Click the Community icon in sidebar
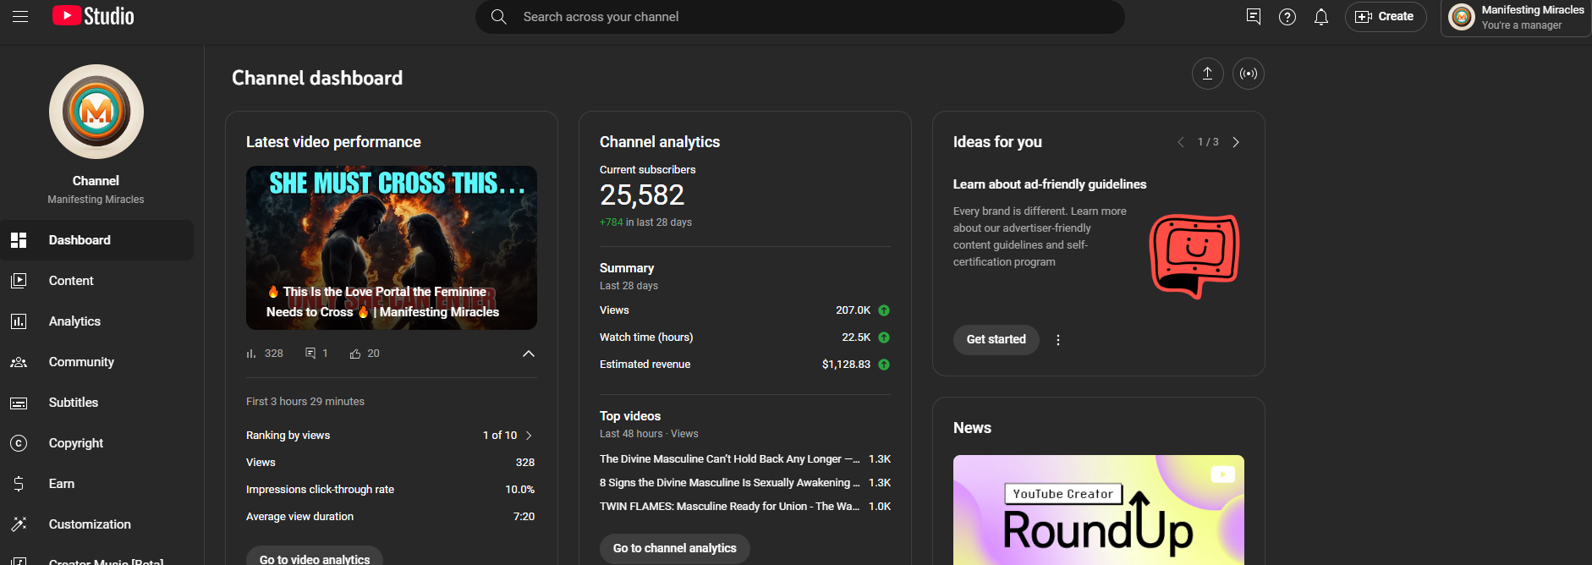The image size is (1592, 565). pos(19,362)
